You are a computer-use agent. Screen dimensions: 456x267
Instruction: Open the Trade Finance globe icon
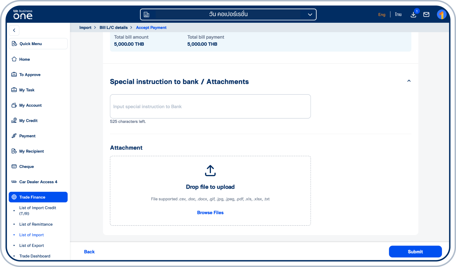[14, 197]
